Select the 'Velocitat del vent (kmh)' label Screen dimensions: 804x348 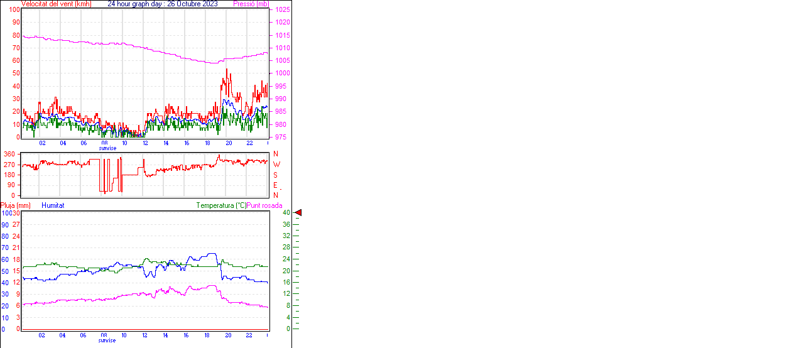click(56, 4)
